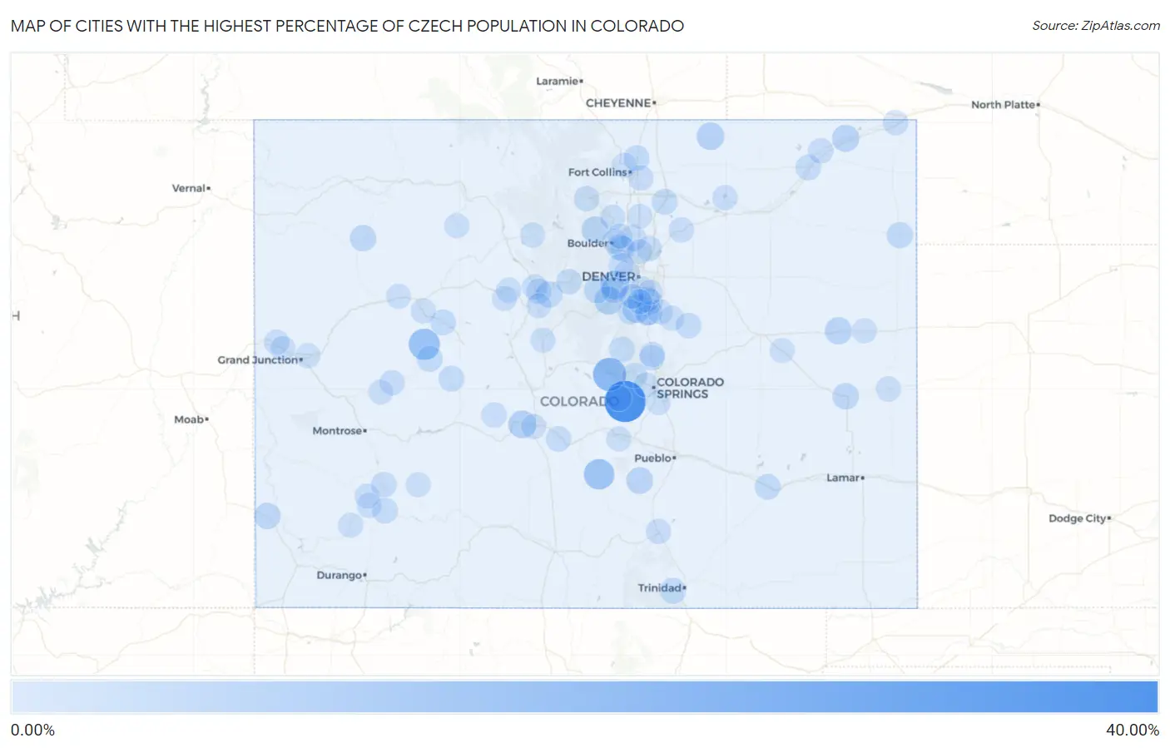Viewport: 1170px width, 748px height.
Task: Click the Durango label
Action: point(339,575)
